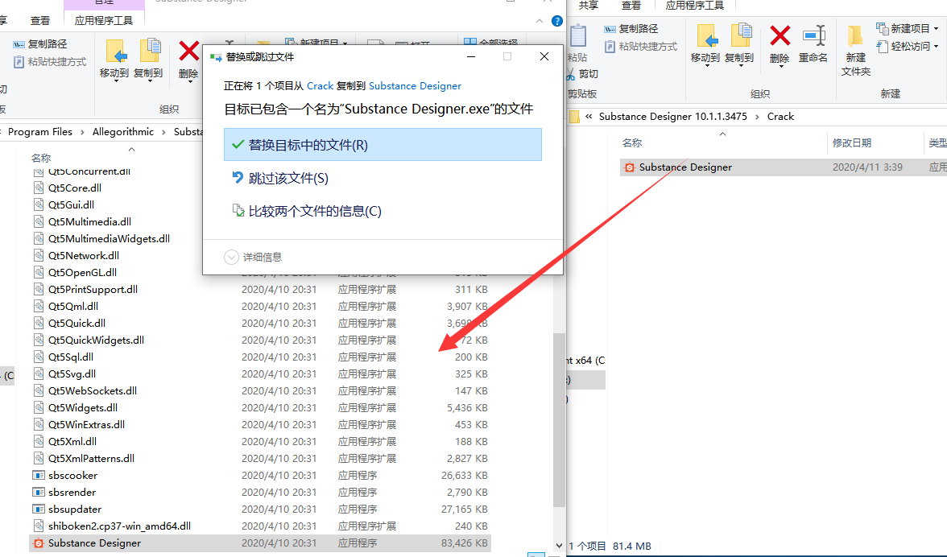Open the 应用程序工具 tab in left window
This screenshot has height=557, width=947.
click(x=104, y=20)
